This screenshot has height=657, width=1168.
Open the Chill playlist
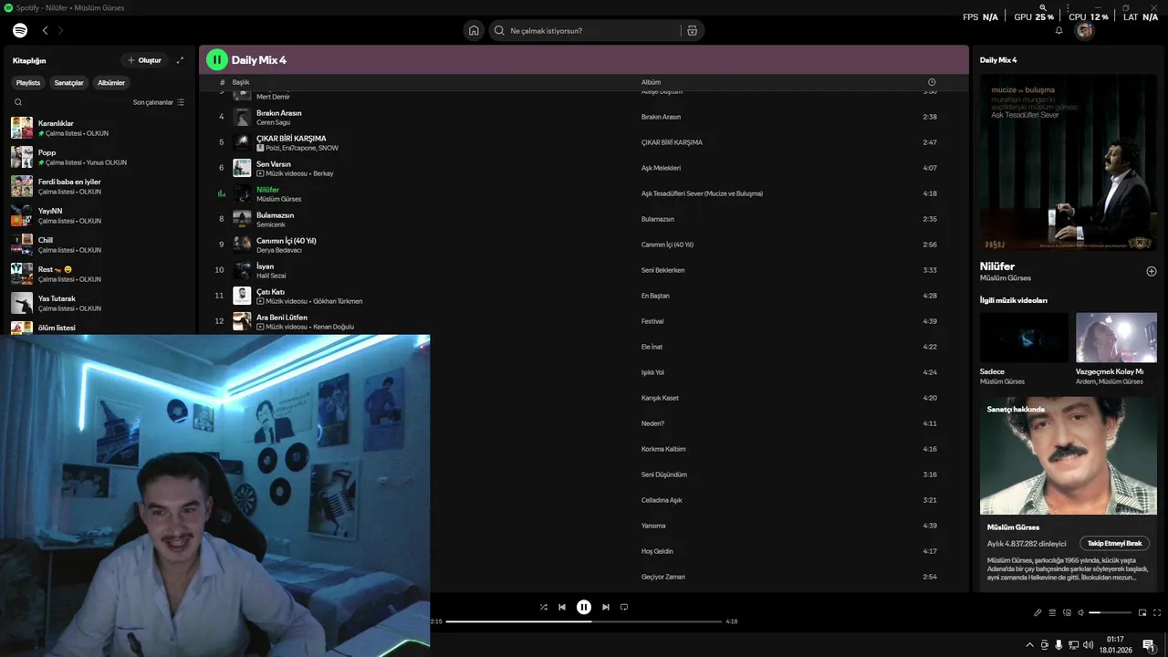coord(100,245)
